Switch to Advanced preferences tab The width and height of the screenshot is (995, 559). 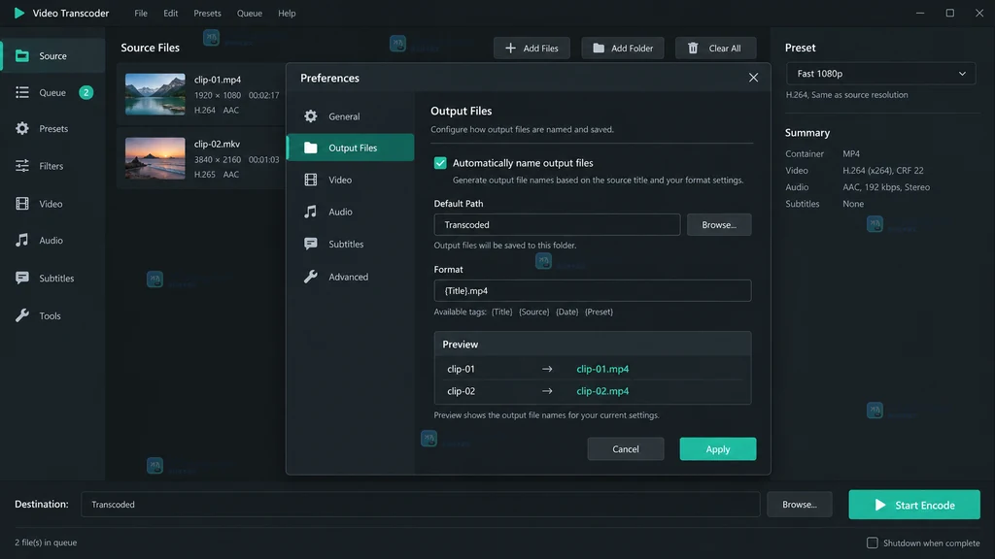click(351, 277)
